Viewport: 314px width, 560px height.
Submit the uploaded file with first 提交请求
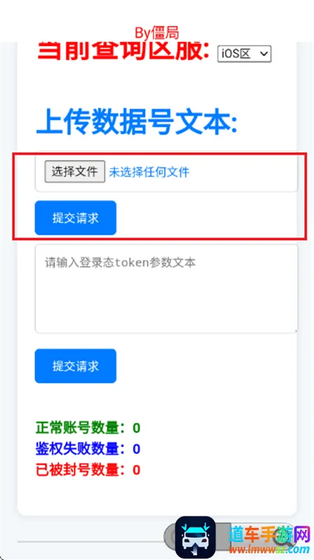76,218
